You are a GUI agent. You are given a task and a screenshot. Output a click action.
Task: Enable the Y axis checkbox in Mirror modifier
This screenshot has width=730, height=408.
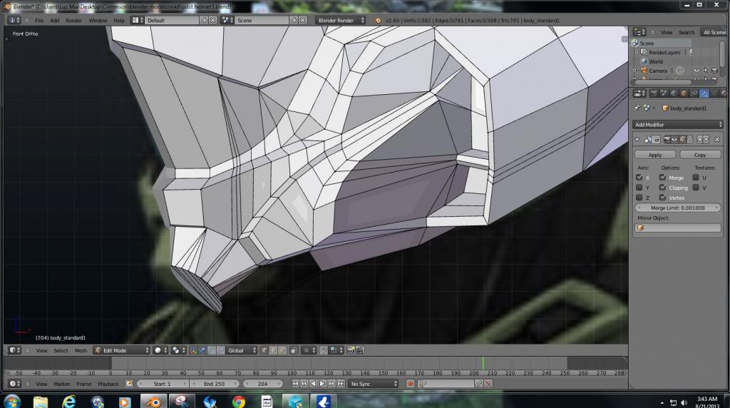[x=639, y=188]
